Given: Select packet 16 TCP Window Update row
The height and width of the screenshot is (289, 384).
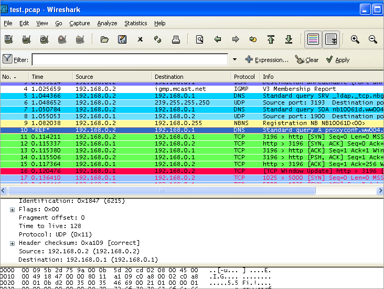Looking at the screenshot, I should coord(192,171).
